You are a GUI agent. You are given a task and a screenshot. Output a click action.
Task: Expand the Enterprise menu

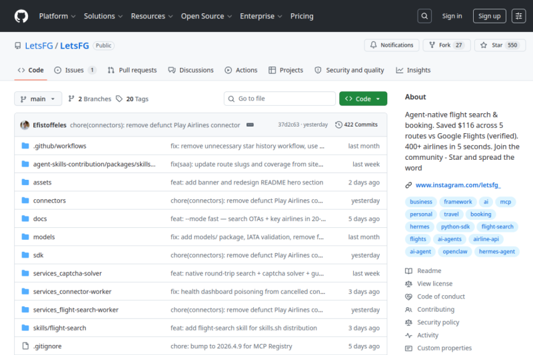[261, 16]
